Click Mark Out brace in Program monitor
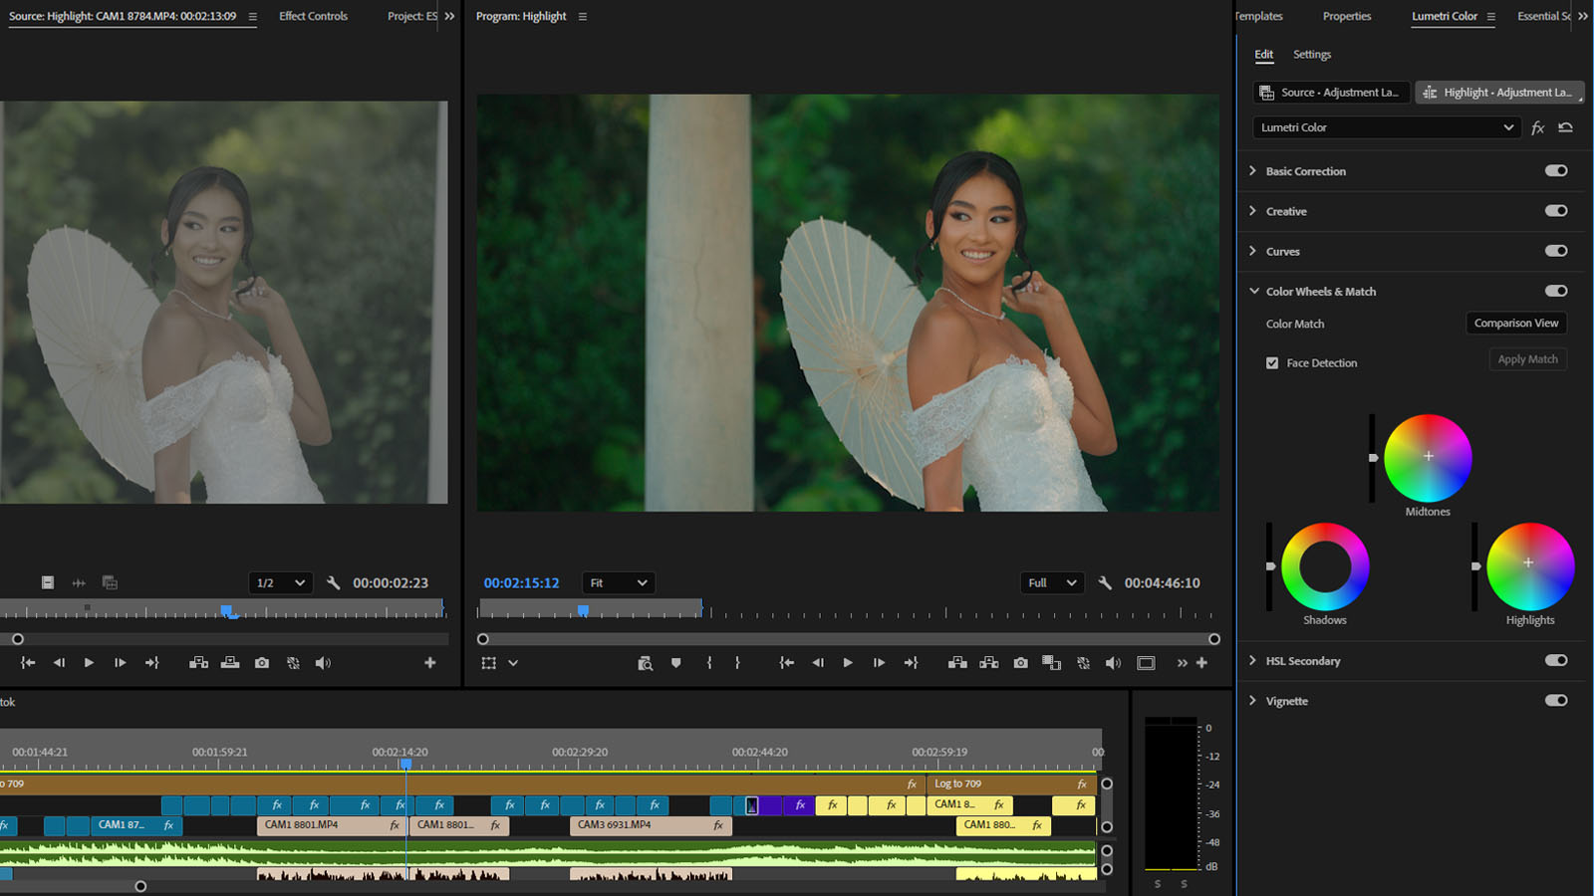 (x=737, y=663)
